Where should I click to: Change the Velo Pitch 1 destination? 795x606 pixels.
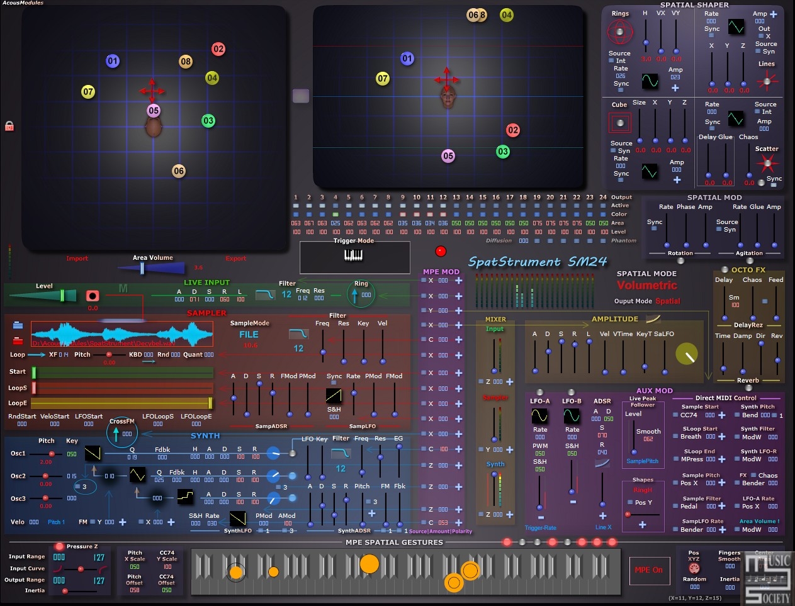point(56,522)
